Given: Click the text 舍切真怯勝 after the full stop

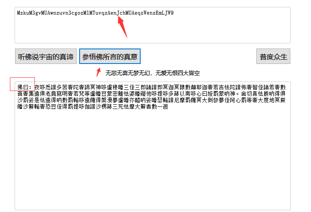Looking at the screenshot, I should click(x=255, y=94).
